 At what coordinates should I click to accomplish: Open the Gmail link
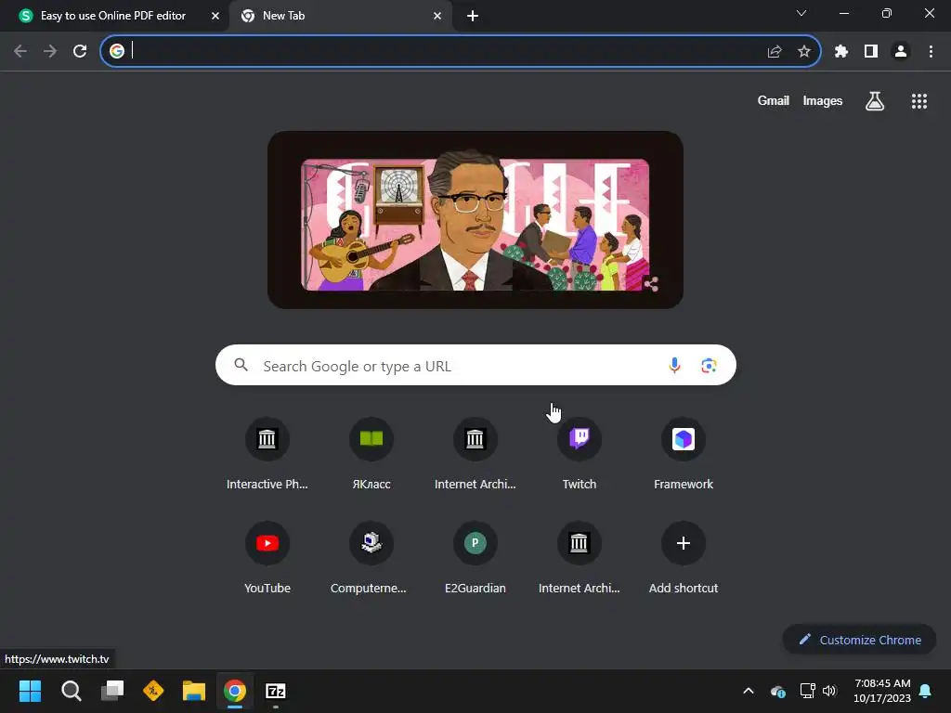(x=773, y=100)
